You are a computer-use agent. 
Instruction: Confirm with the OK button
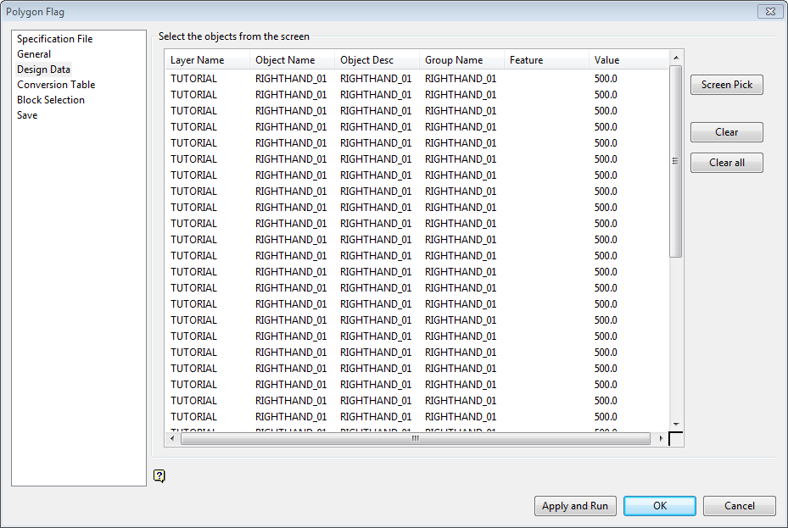click(659, 506)
